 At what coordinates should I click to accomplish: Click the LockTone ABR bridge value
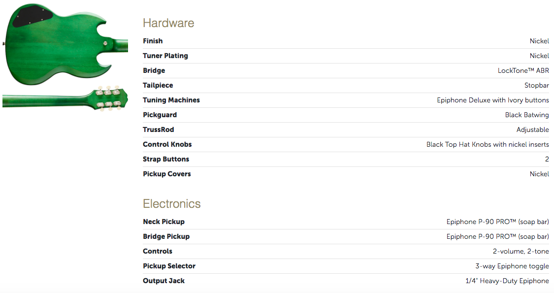click(523, 70)
